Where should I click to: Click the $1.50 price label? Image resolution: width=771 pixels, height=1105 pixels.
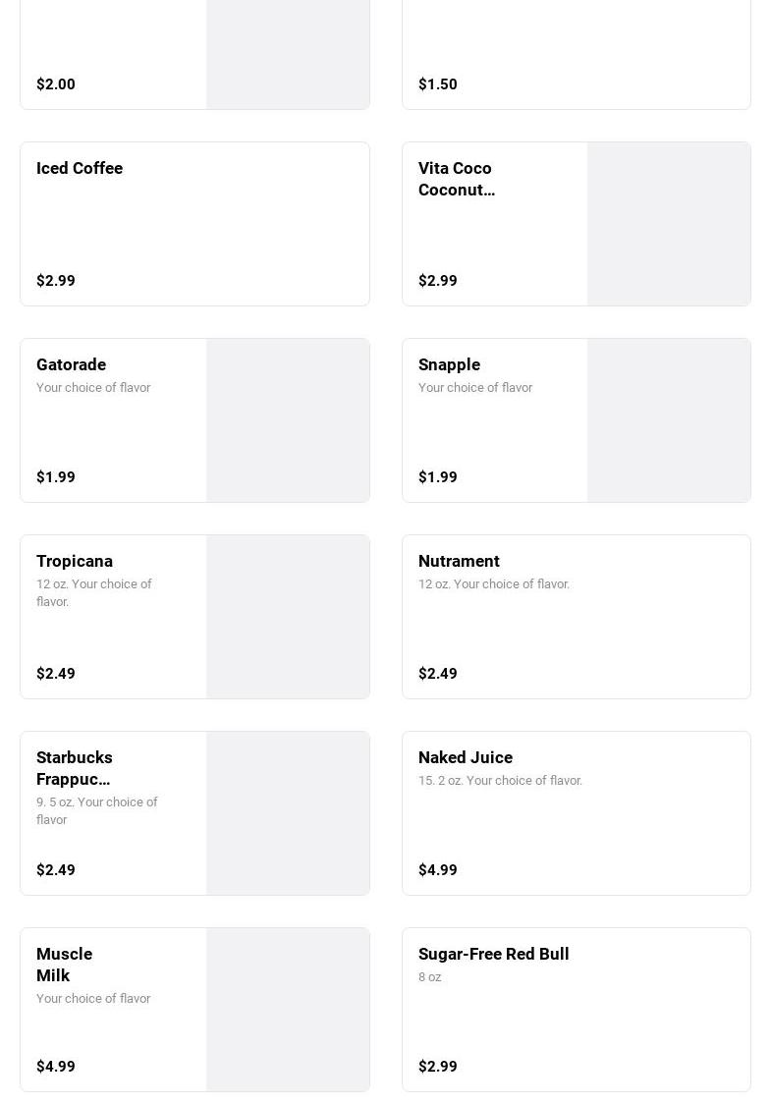tap(438, 84)
